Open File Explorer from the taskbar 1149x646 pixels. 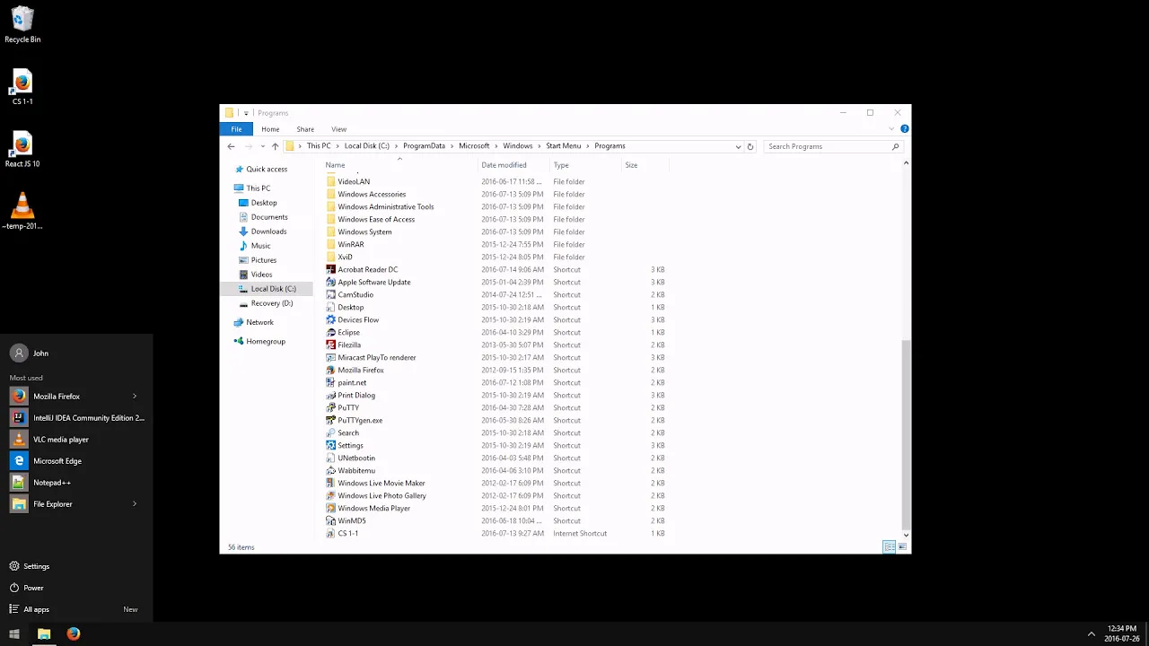(x=44, y=633)
